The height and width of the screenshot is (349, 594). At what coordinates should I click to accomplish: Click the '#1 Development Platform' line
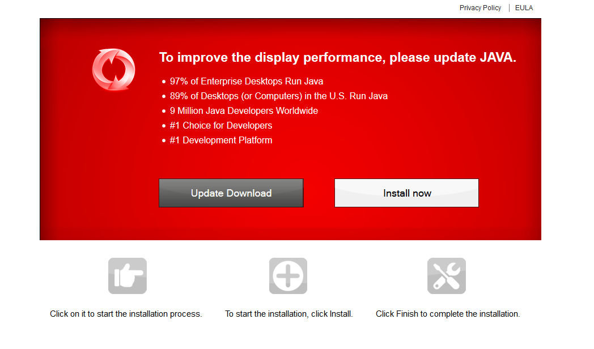[x=221, y=141]
